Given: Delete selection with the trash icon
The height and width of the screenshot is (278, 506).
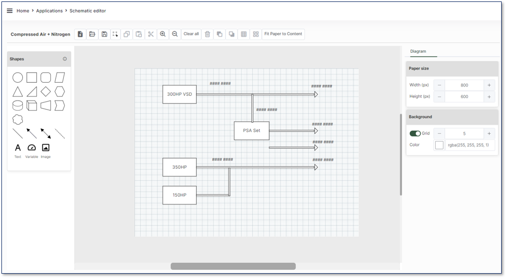Looking at the screenshot, I should (208, 34).
